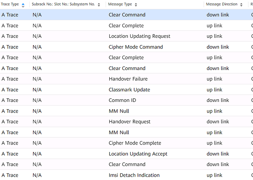Choose the Common ID message row
Screen dimensions: 253x180
coord(126,100)
